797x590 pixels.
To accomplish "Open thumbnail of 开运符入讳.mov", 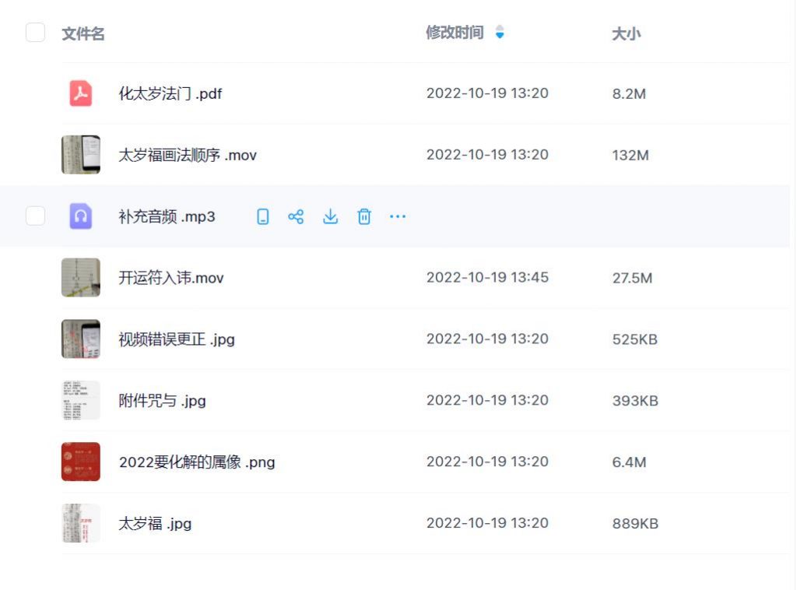I will tap(81, 277).
